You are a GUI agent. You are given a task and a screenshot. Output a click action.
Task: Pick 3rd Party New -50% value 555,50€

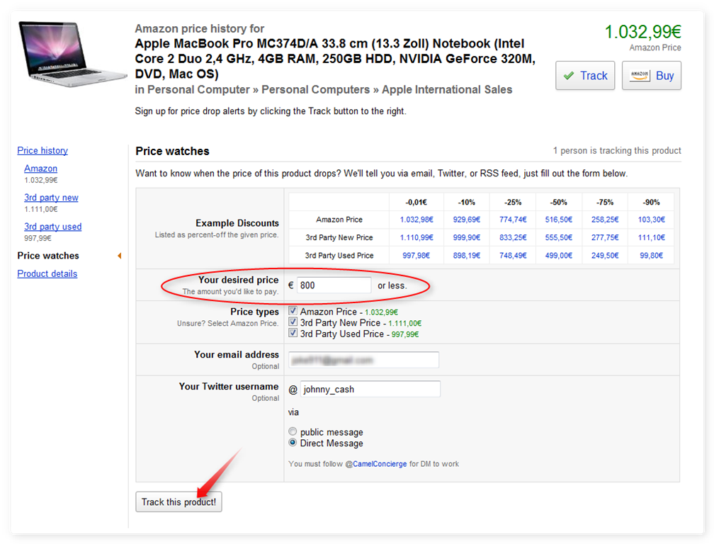coord(559,237)
